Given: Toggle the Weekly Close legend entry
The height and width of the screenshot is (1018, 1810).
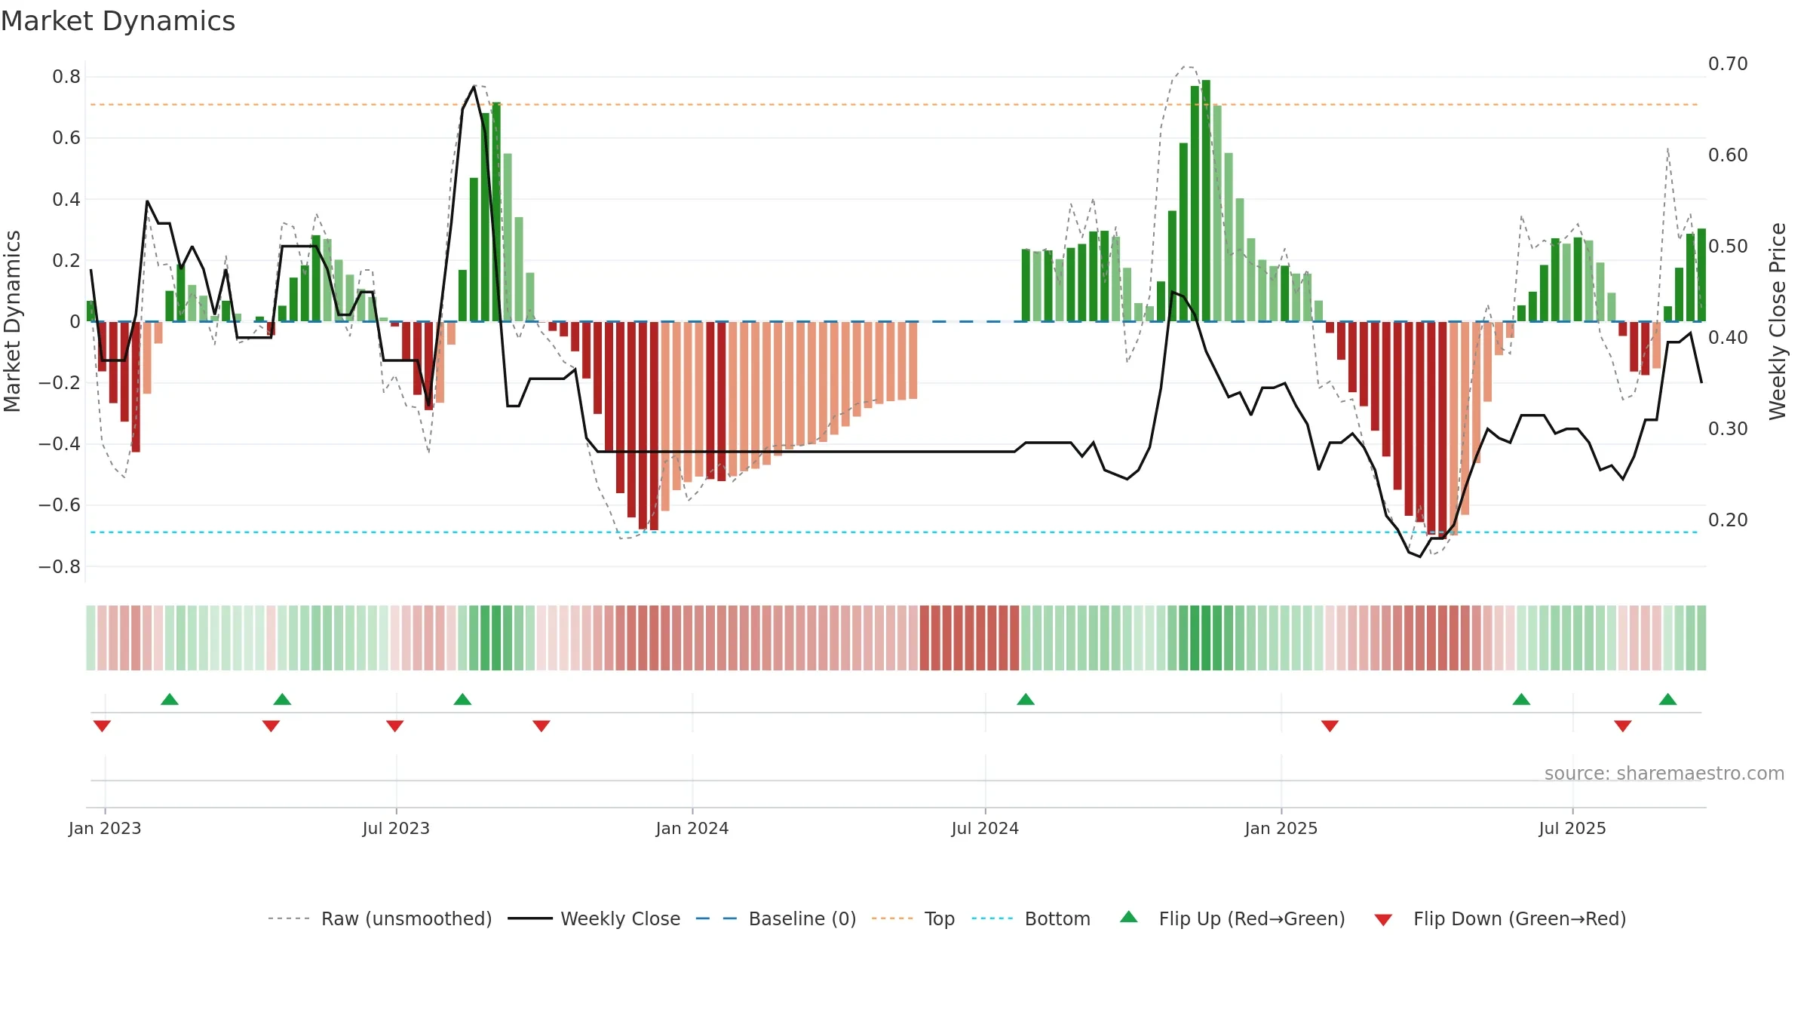Looking at the screenshot, I should [x=594, y=918].
